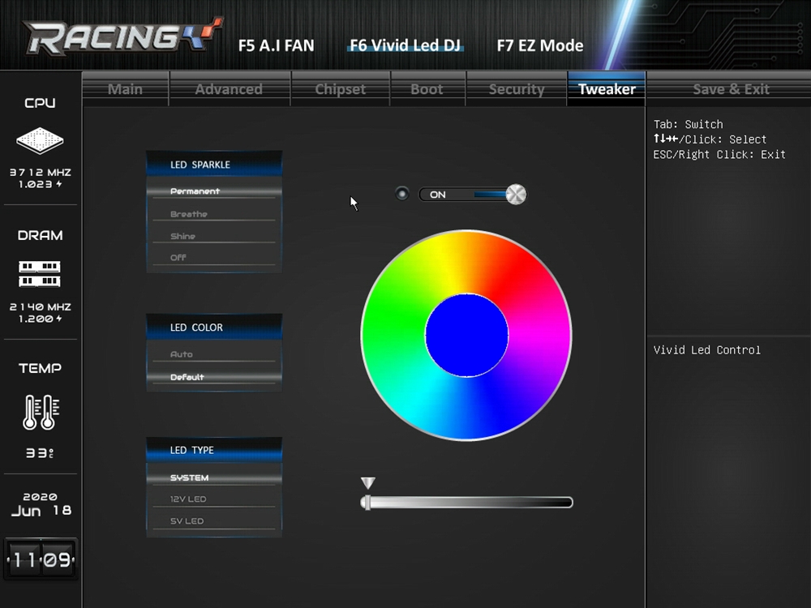
Task: Click the thermometer temperature icon
Action: click(x=41, y=412)
